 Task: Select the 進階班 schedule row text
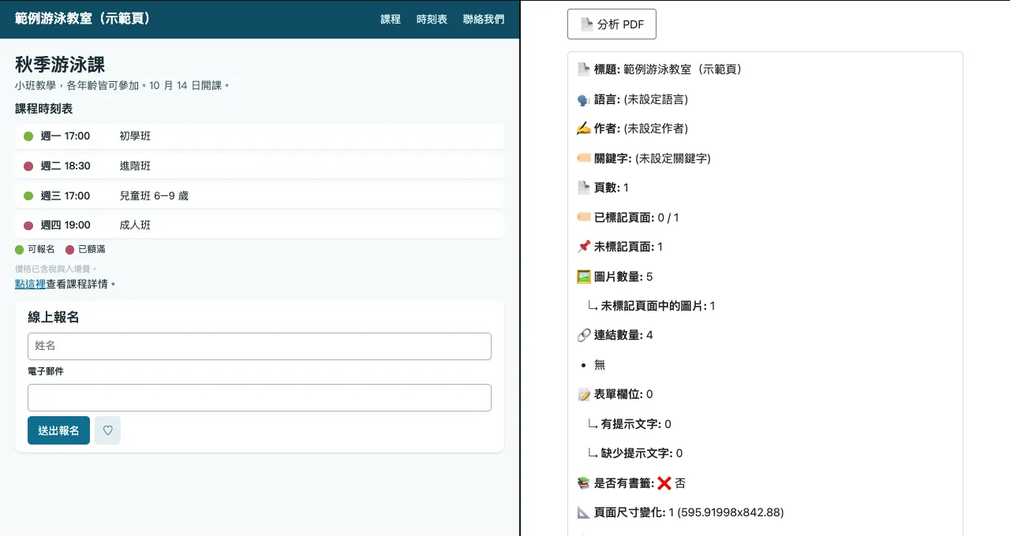(135, 166)
